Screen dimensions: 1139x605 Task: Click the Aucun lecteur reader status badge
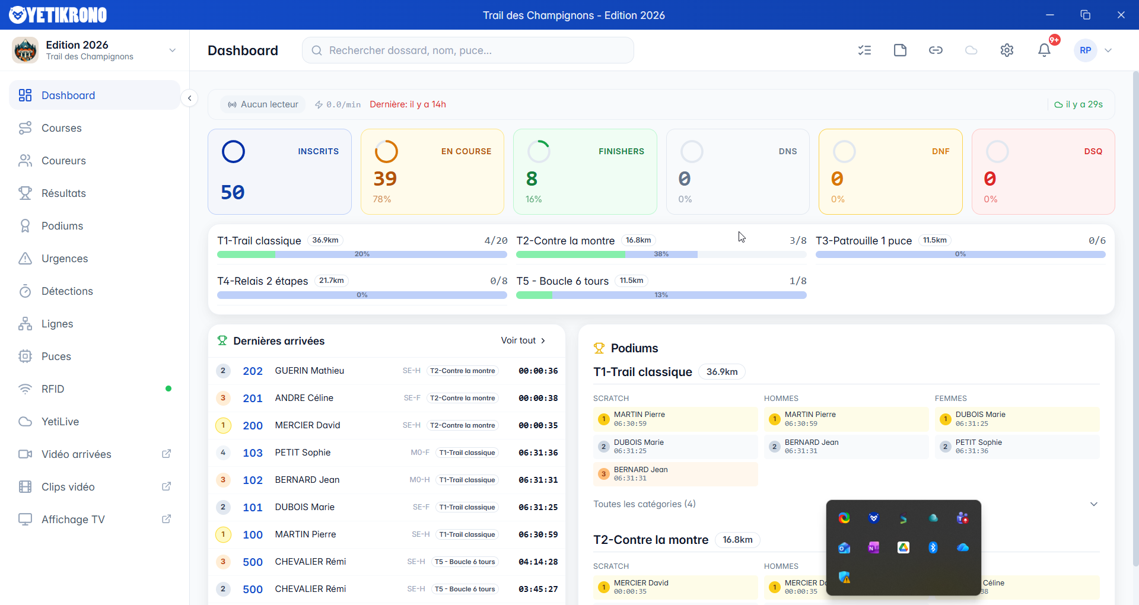click(x=263, y=104)
